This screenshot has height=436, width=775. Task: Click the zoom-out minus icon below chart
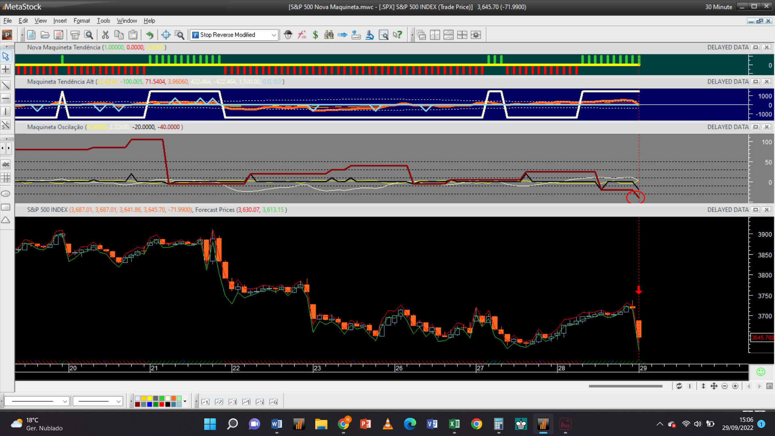725,386
